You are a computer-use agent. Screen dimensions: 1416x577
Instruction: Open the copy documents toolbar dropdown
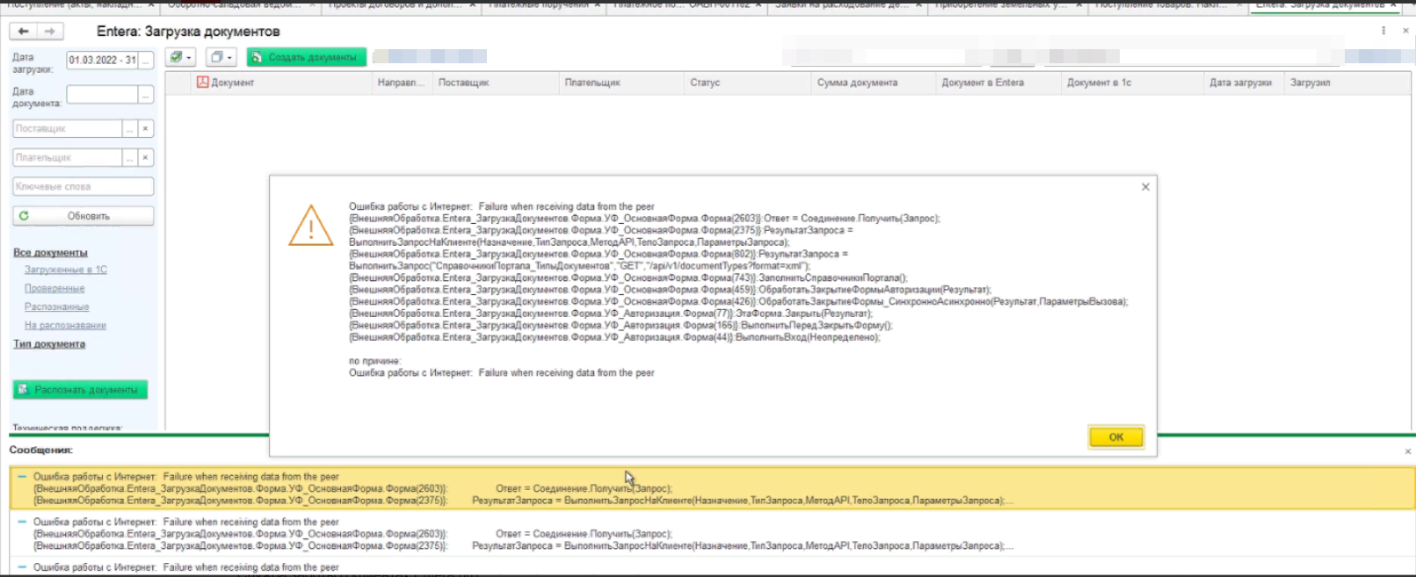(220, 57)
